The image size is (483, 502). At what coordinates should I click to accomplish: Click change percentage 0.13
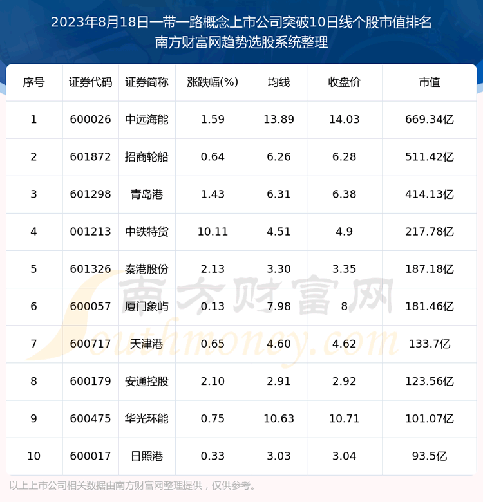213,307
